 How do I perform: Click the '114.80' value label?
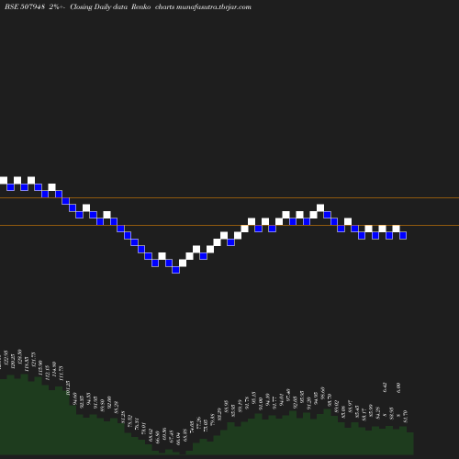click(54, 369)
